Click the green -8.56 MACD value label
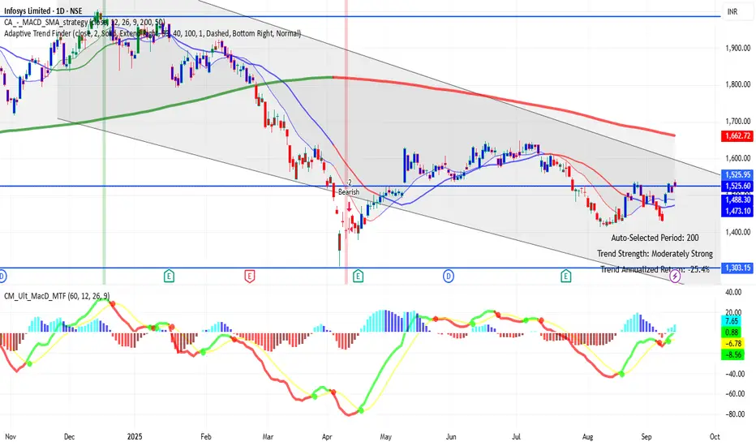This screenshot has width=756, height=446. [732, 355]
